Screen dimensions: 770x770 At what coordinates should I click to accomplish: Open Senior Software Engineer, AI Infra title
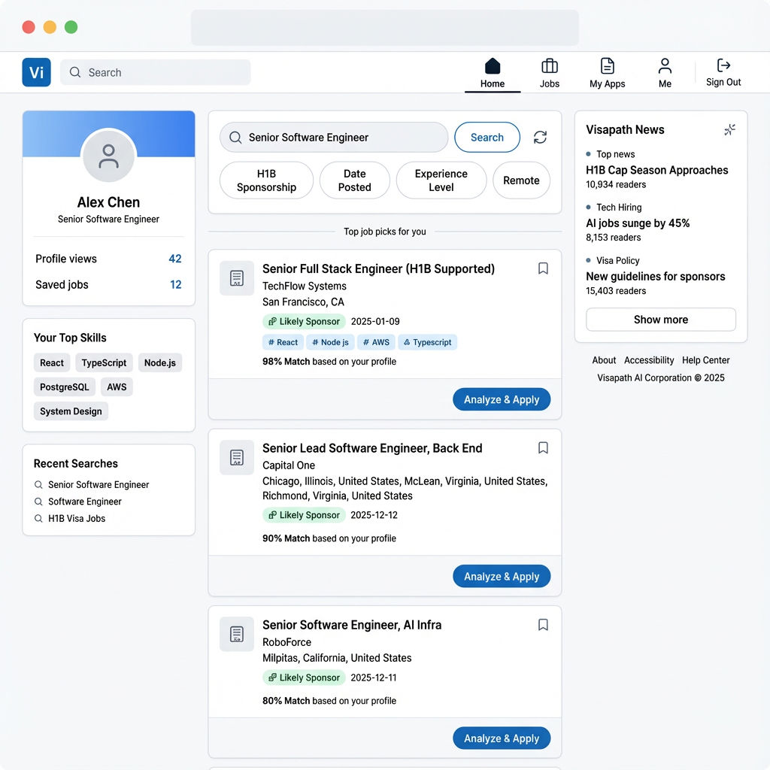click(x=352, y=625)
